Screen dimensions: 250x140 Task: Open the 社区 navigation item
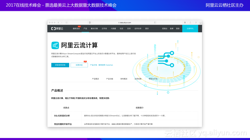[x=122, y=29]
